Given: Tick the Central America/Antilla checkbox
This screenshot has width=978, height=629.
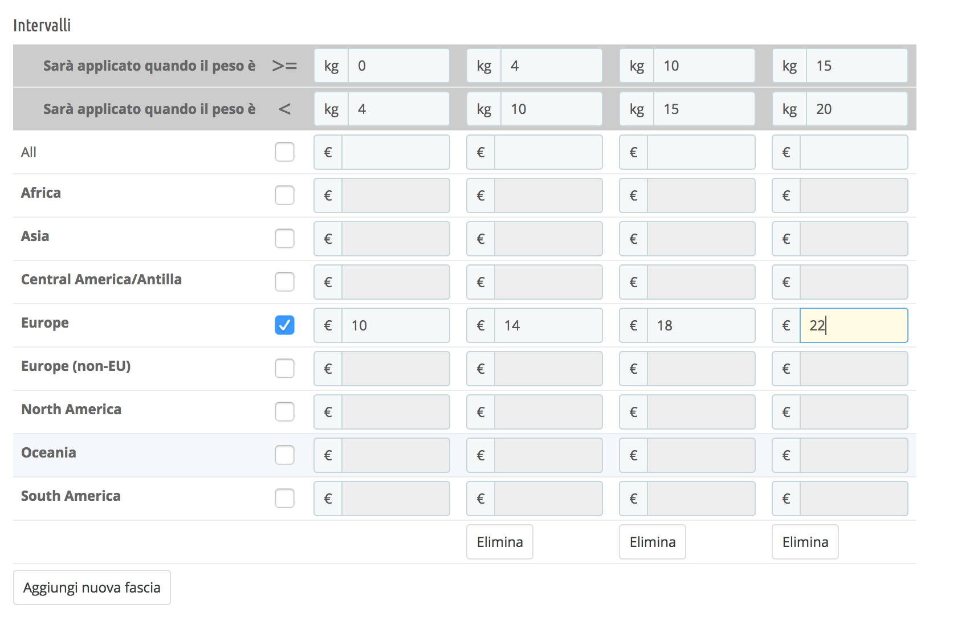Looking at the screenshot, I should (x=284, y=282).
